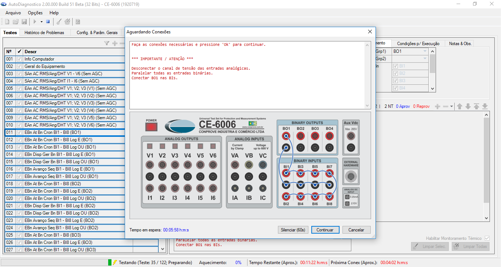Toggle the BI1 checkbox in parameters grid
The width and height of the screenshot is (502, 267).
395,66
